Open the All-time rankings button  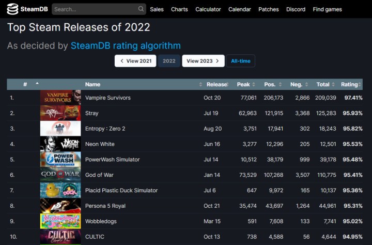tap(241, 61)
